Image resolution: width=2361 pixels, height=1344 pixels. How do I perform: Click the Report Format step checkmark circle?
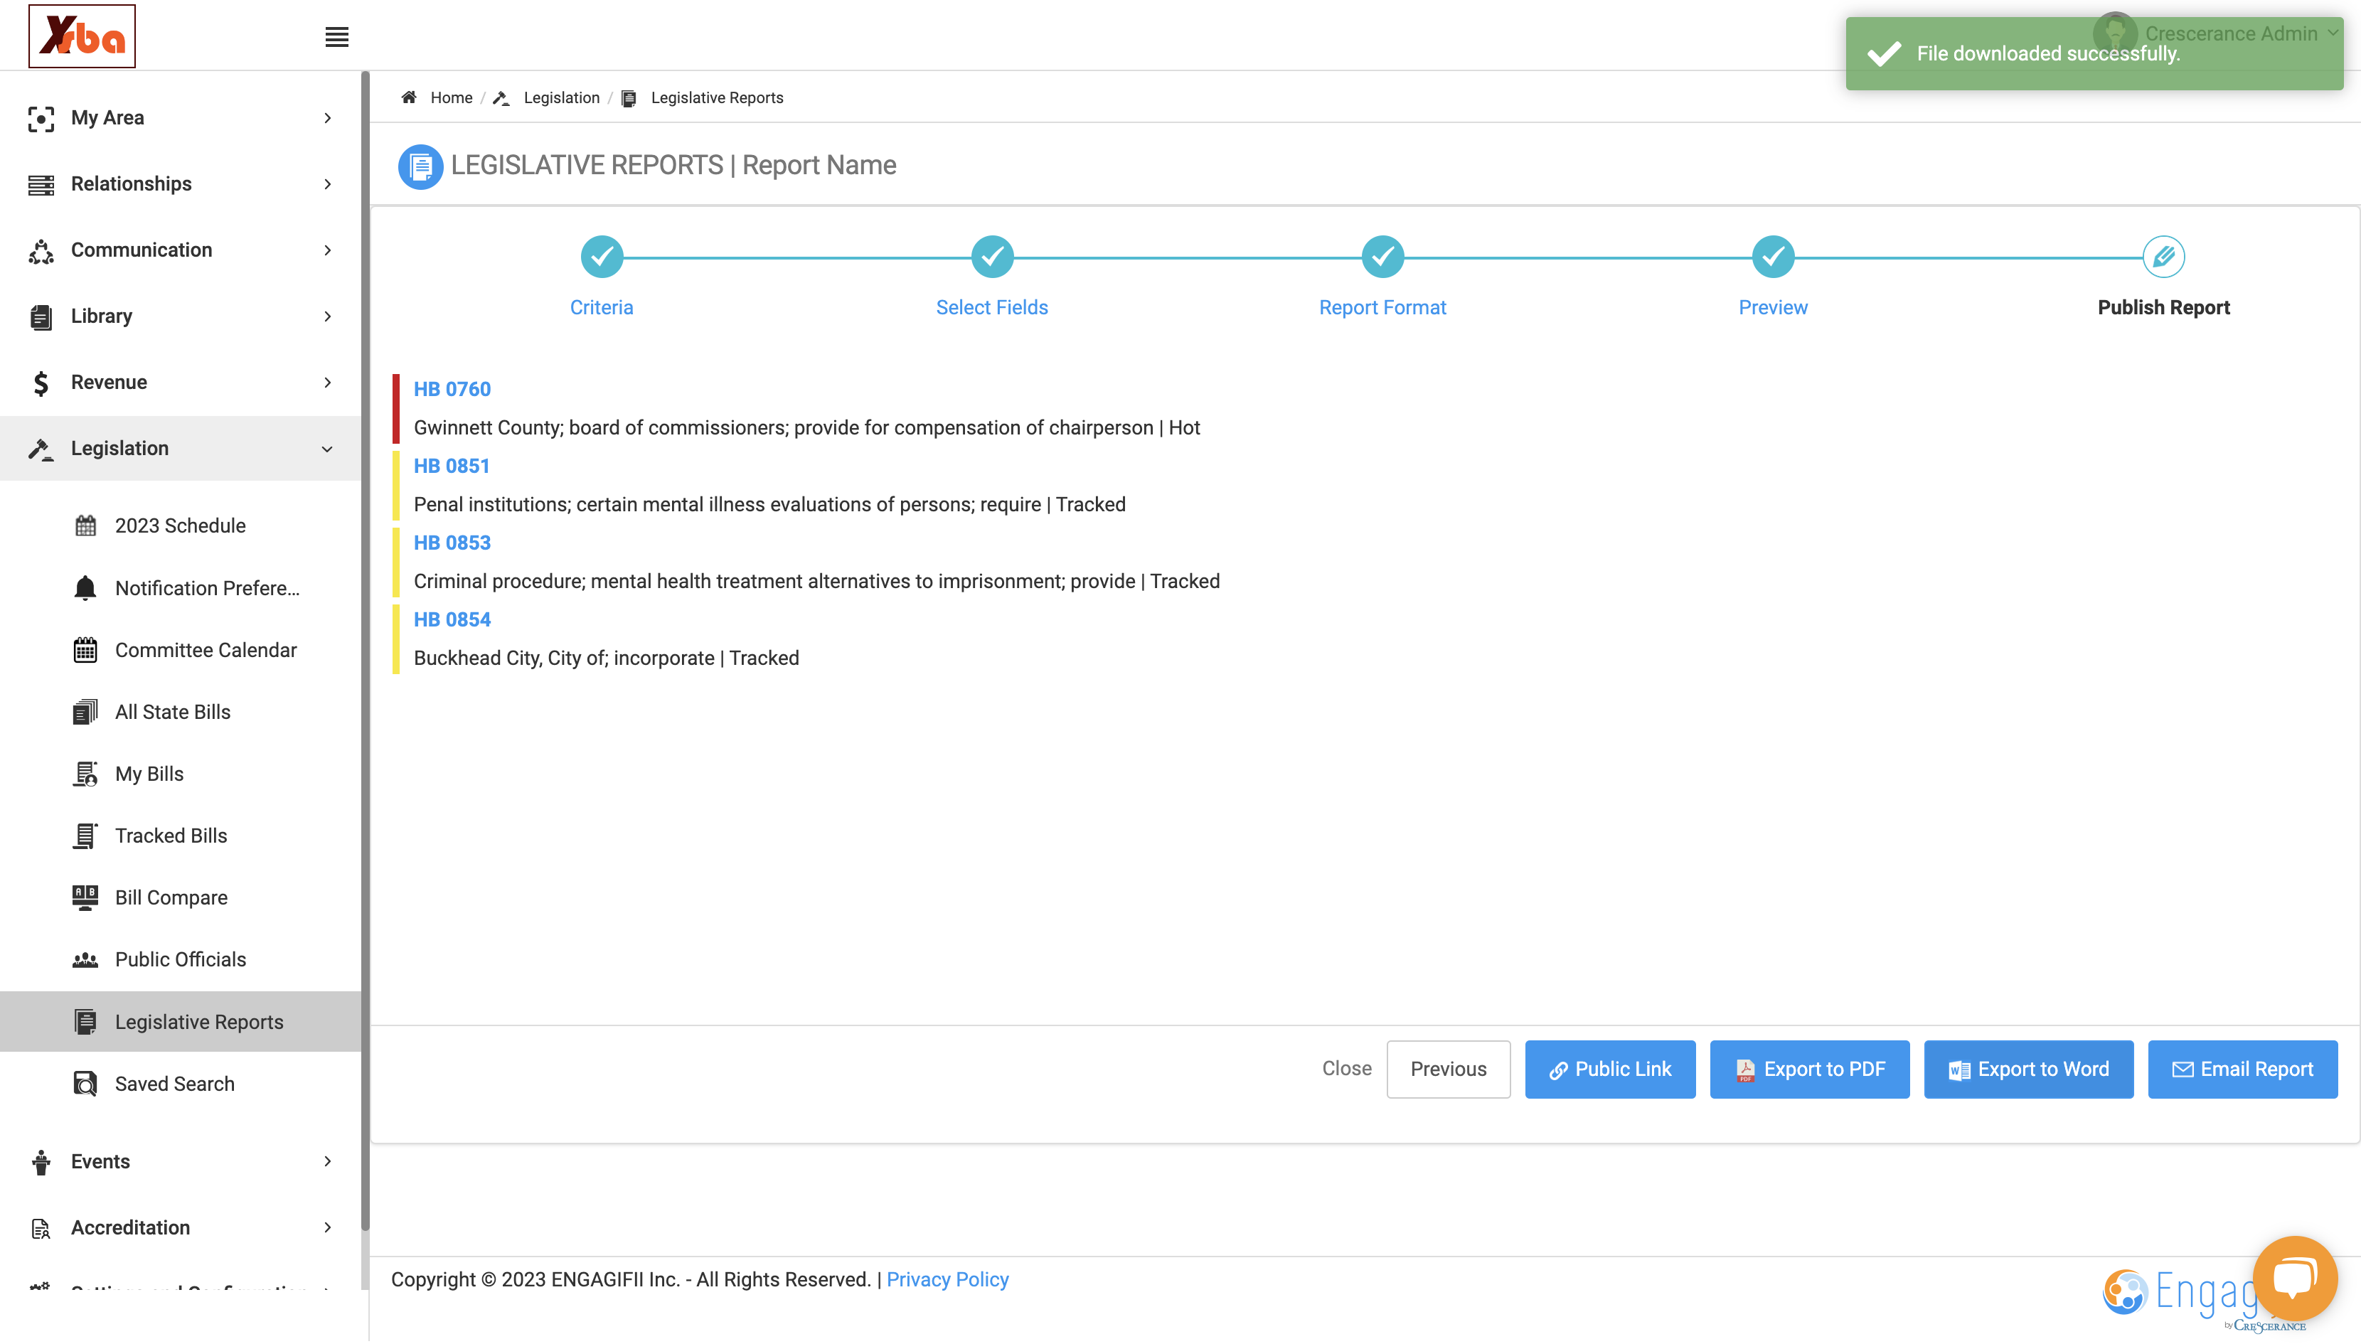(x=1382, y=257)
